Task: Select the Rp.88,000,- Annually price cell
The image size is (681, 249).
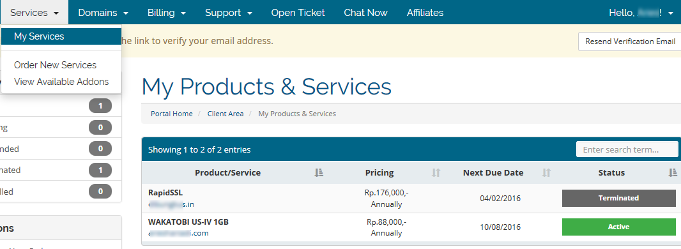Action: (x=386, y=227)
